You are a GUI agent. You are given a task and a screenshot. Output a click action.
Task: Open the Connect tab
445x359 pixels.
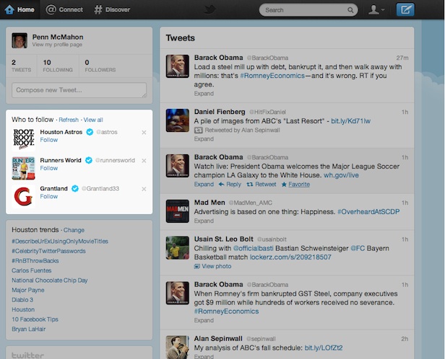coord(64,10)
